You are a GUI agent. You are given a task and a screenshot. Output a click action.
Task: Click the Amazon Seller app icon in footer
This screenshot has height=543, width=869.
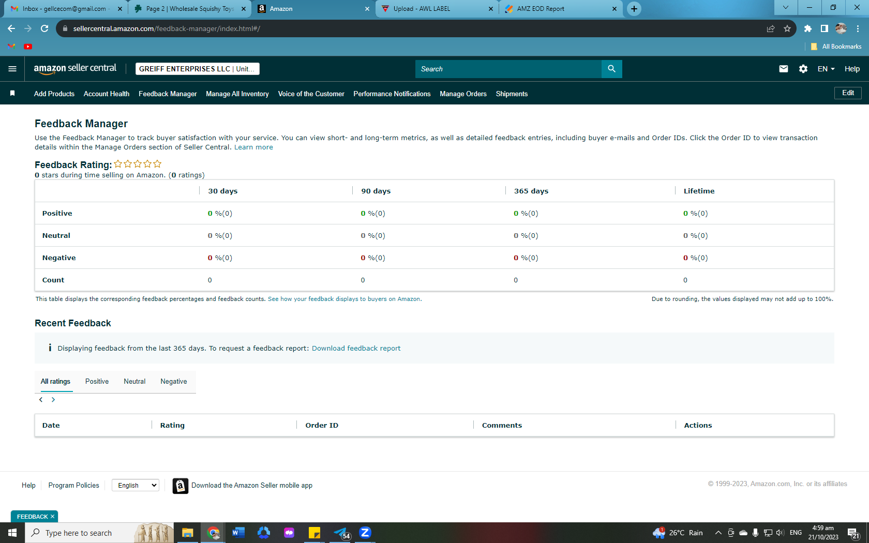180,486
